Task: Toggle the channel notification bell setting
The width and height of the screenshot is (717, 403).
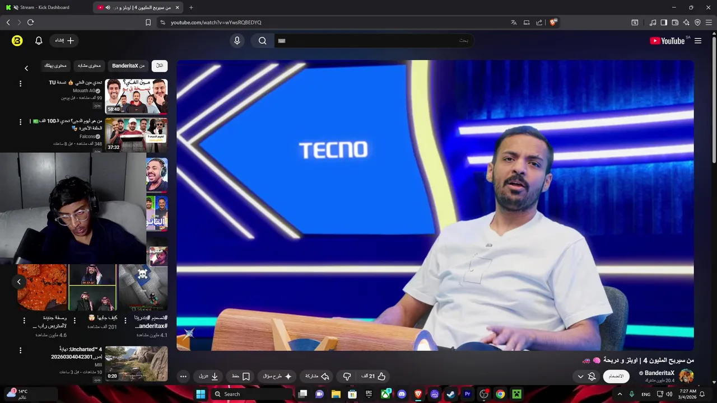Action: [592, 376]
